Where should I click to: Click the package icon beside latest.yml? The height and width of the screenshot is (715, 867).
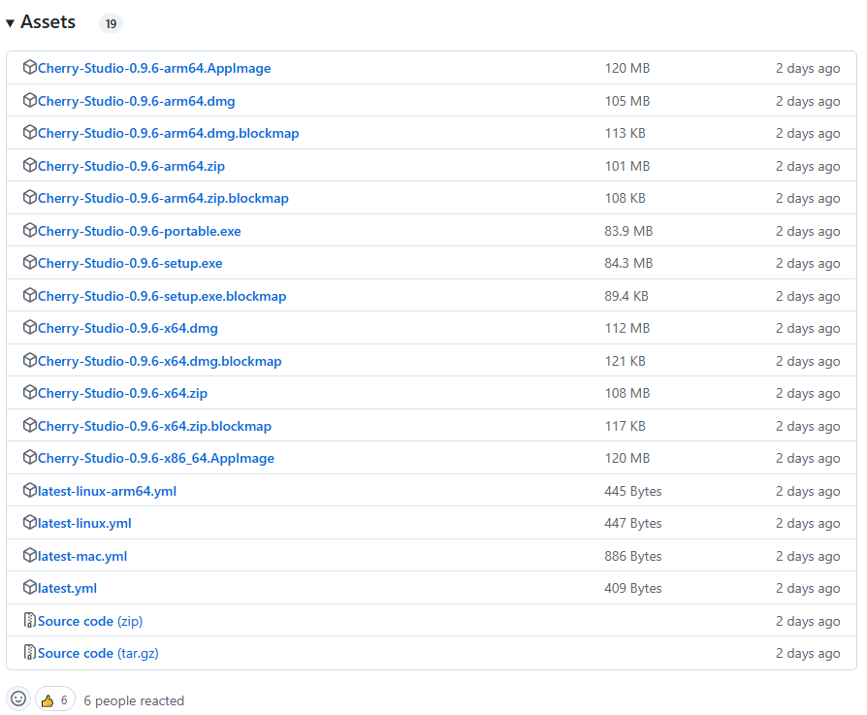[x=30, y=588]
